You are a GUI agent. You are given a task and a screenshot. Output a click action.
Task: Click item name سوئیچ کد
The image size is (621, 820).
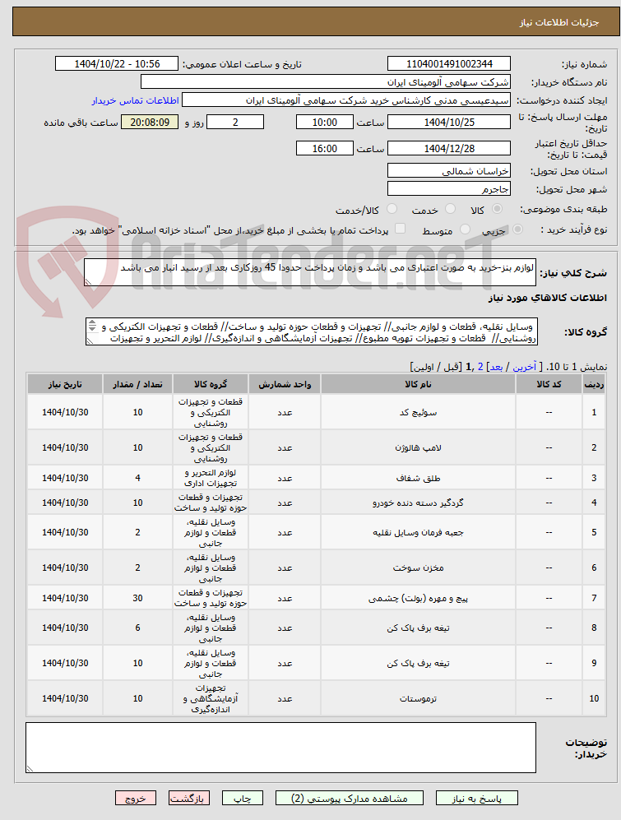pyautogui.click(x=418, y=413)
